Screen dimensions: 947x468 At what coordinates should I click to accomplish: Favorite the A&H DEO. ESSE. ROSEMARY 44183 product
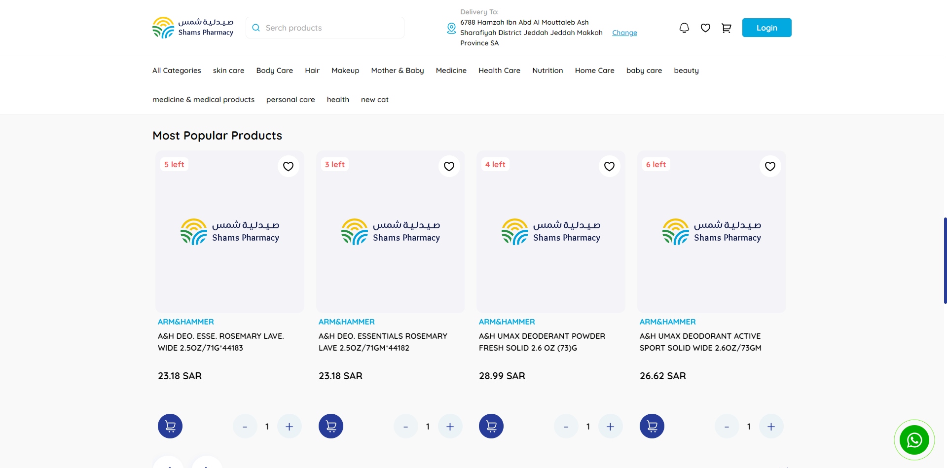pos(289,166)
